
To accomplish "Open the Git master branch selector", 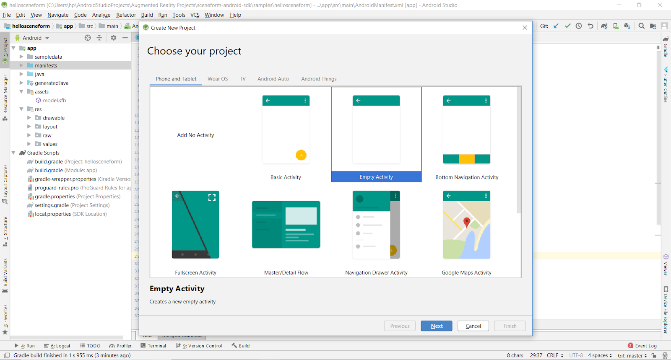I will tap(632, 355).
